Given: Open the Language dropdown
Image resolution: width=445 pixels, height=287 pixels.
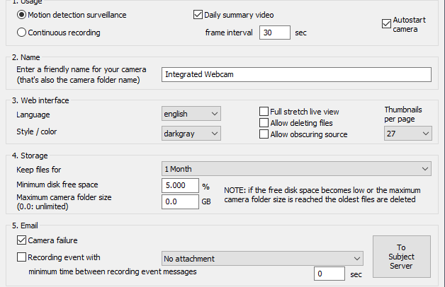Looking at the screenshot, I should point(191,114).
